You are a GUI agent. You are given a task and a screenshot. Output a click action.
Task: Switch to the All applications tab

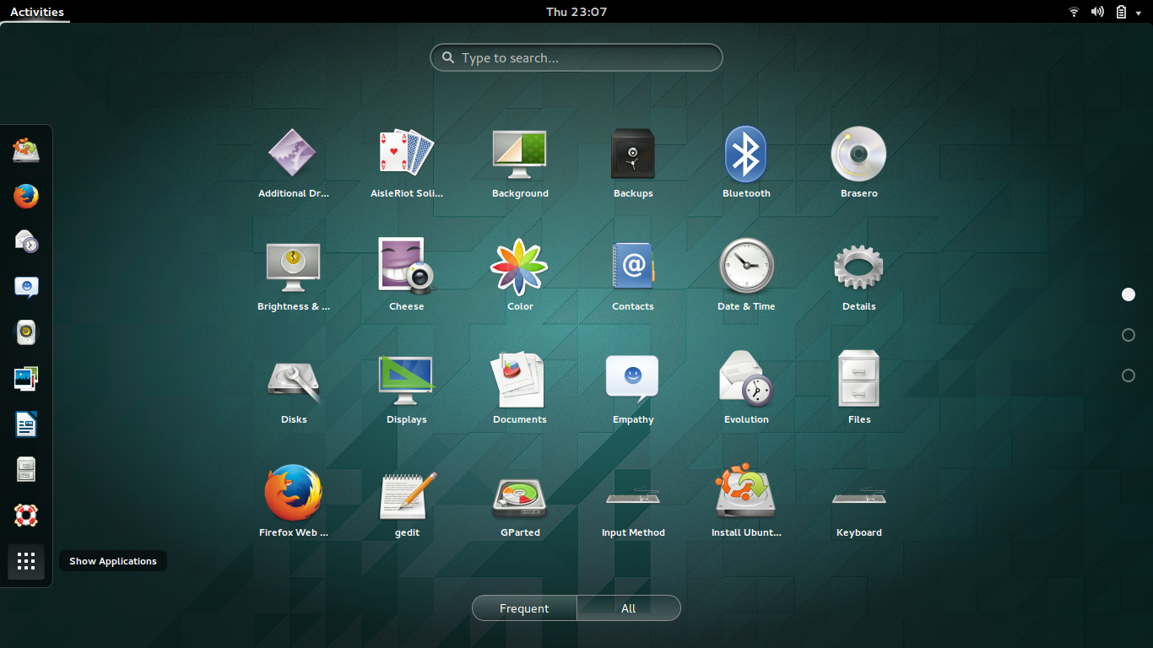[628, 607]
